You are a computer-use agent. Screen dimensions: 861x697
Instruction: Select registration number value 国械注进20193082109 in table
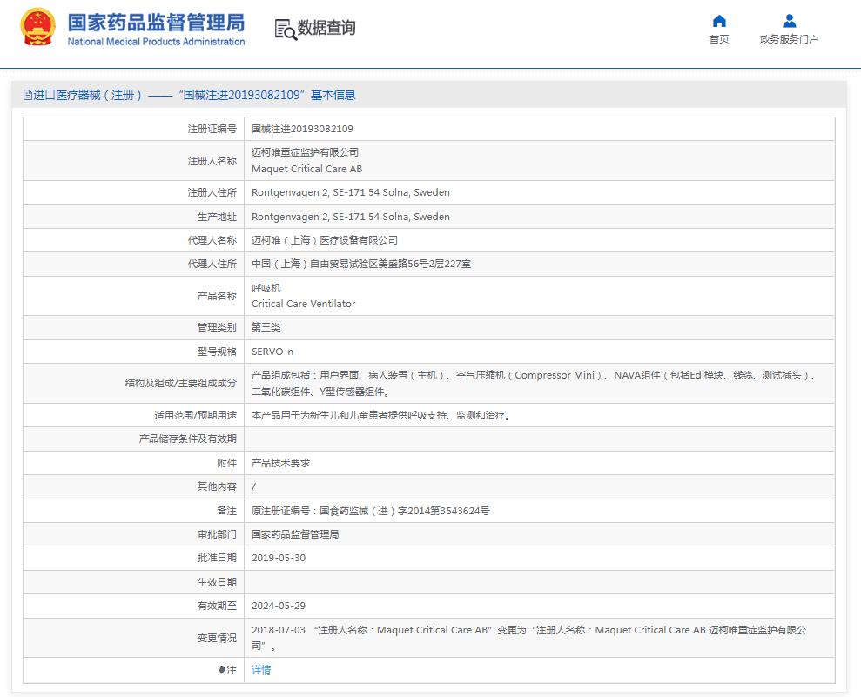point(302,129)
